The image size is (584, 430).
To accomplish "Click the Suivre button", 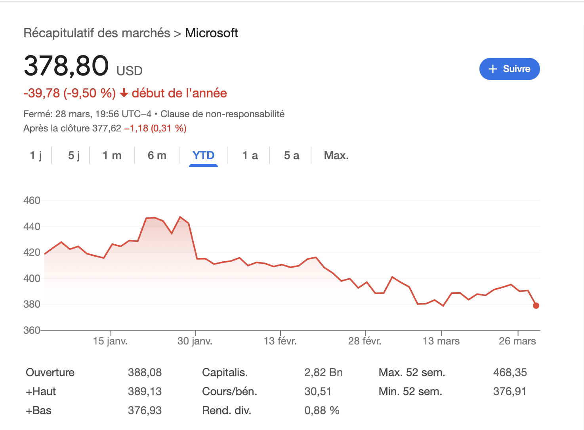I will [x=510, y=69].
